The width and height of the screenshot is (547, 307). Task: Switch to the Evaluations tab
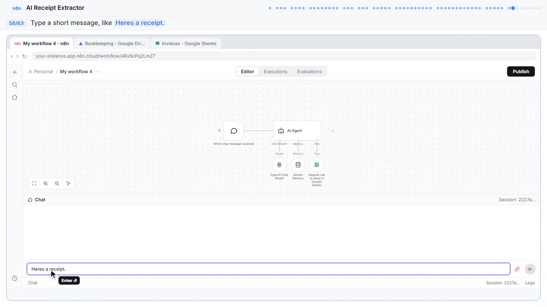[x=309, y=72]
